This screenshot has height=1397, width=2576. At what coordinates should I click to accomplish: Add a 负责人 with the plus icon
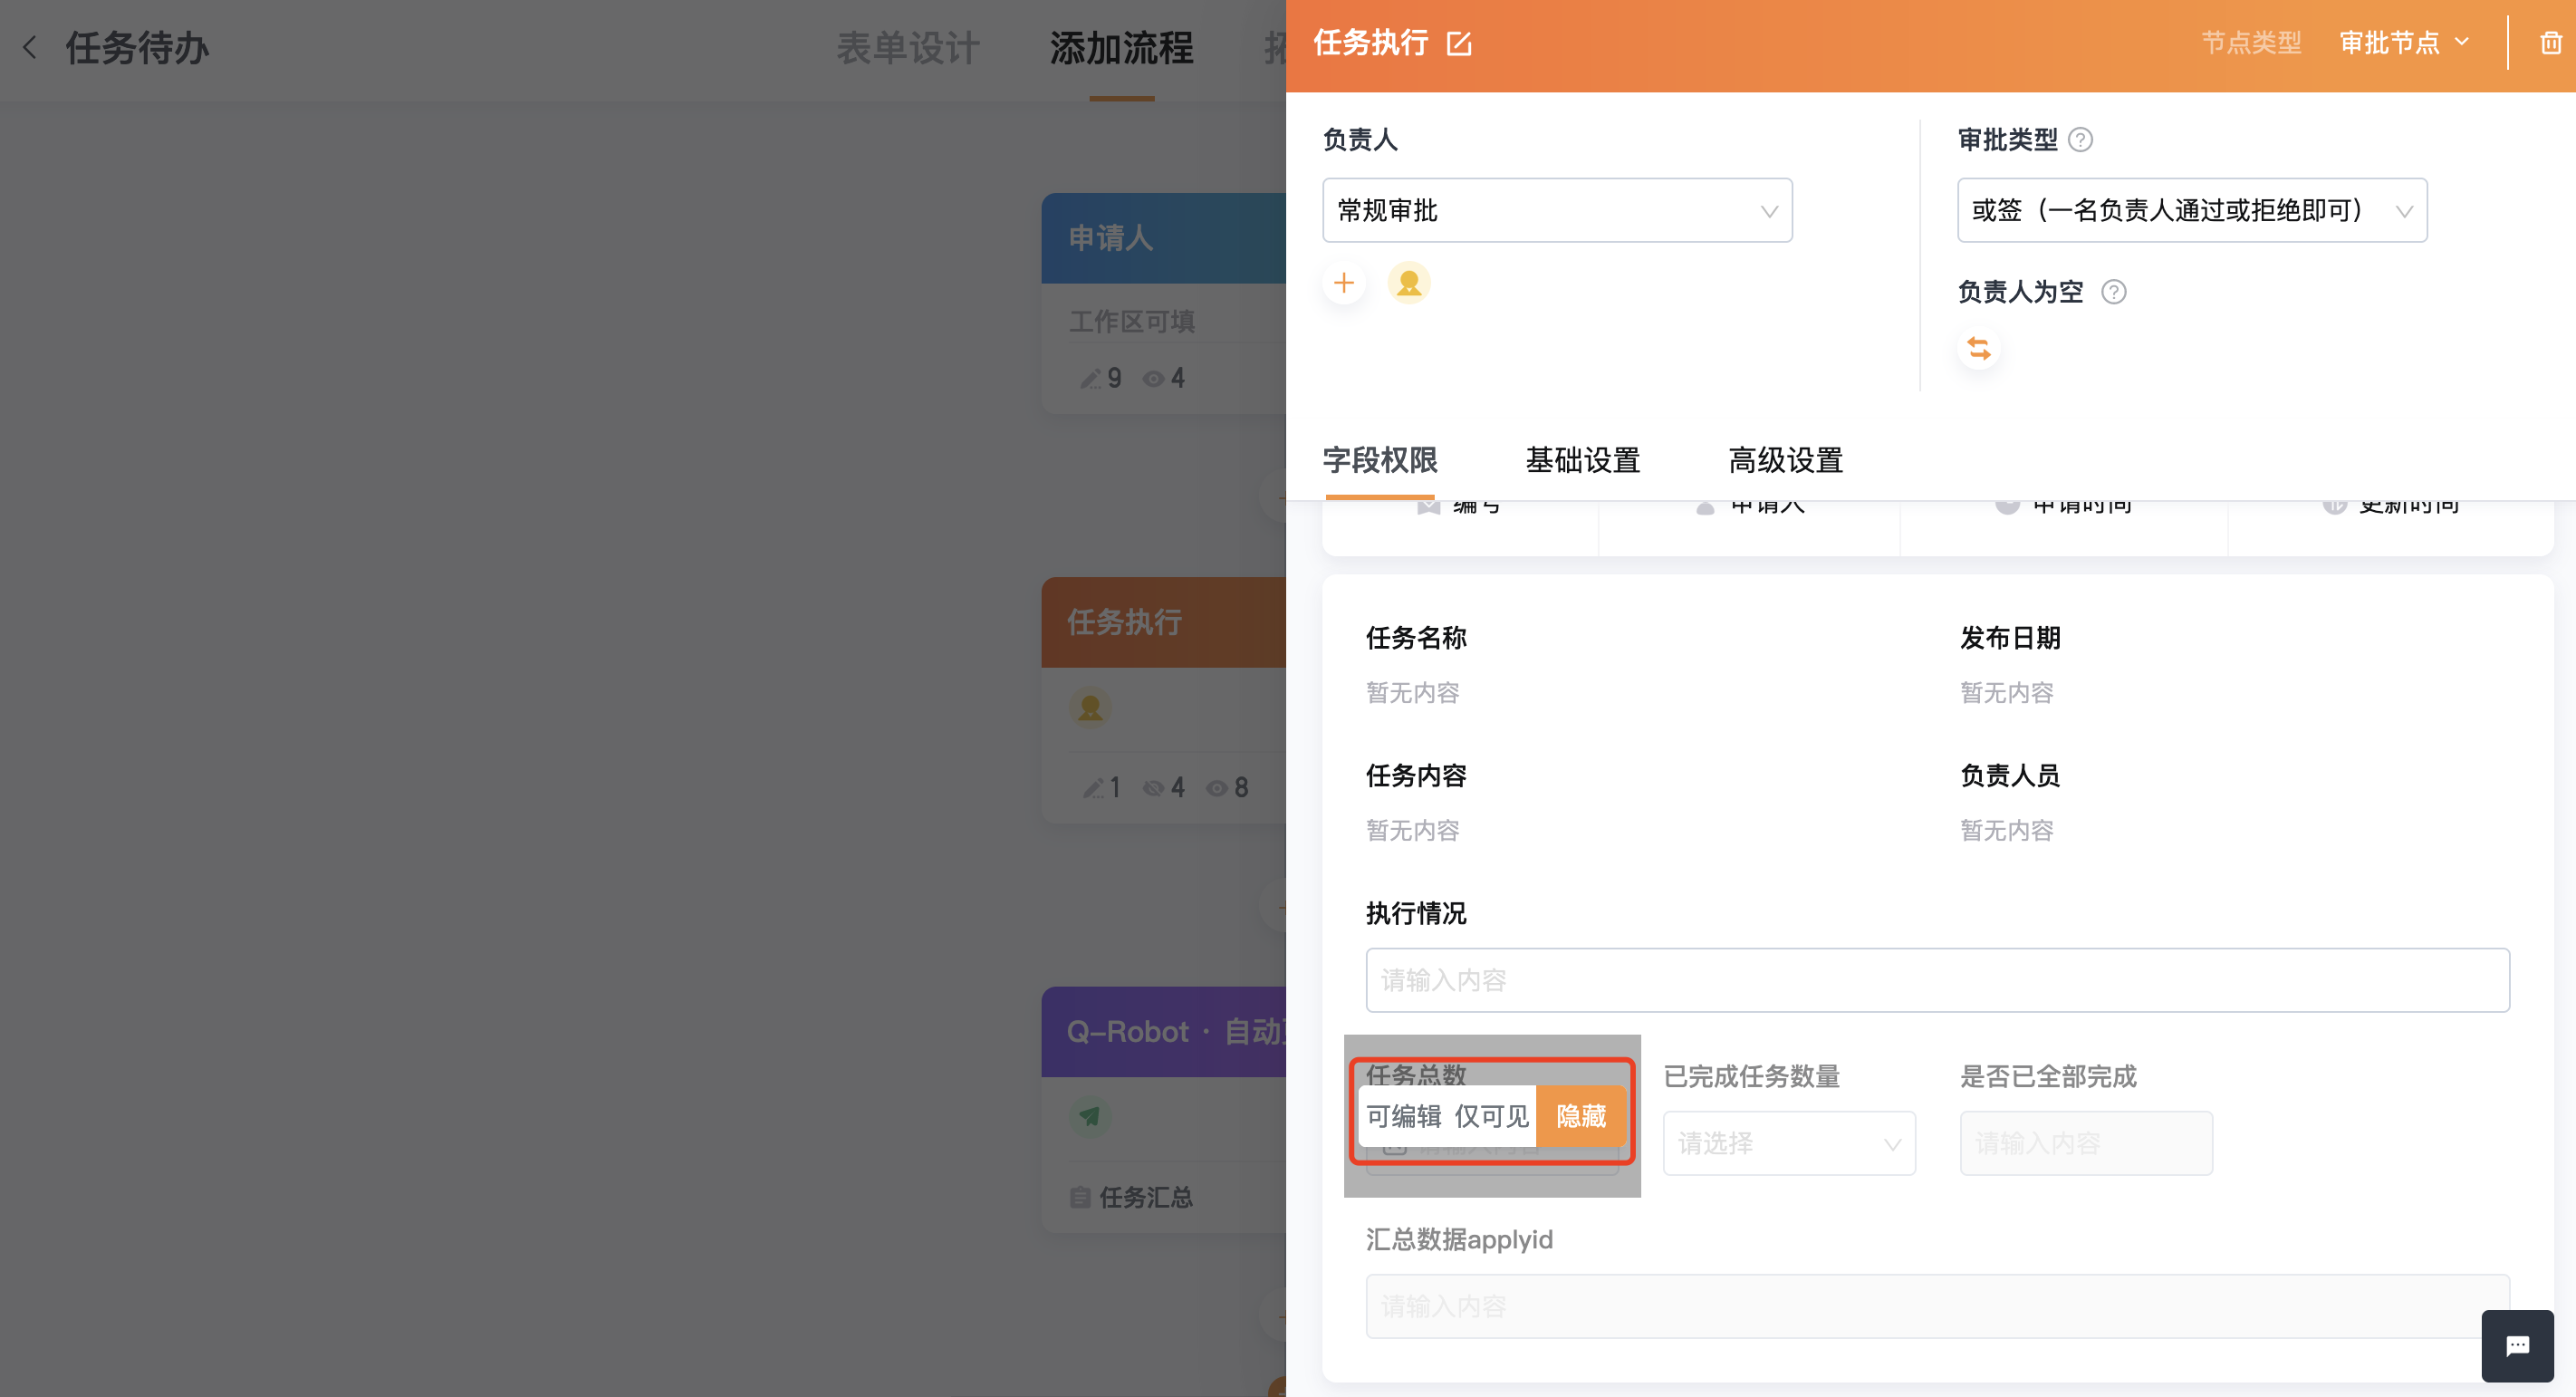(x=1344, y=283)
